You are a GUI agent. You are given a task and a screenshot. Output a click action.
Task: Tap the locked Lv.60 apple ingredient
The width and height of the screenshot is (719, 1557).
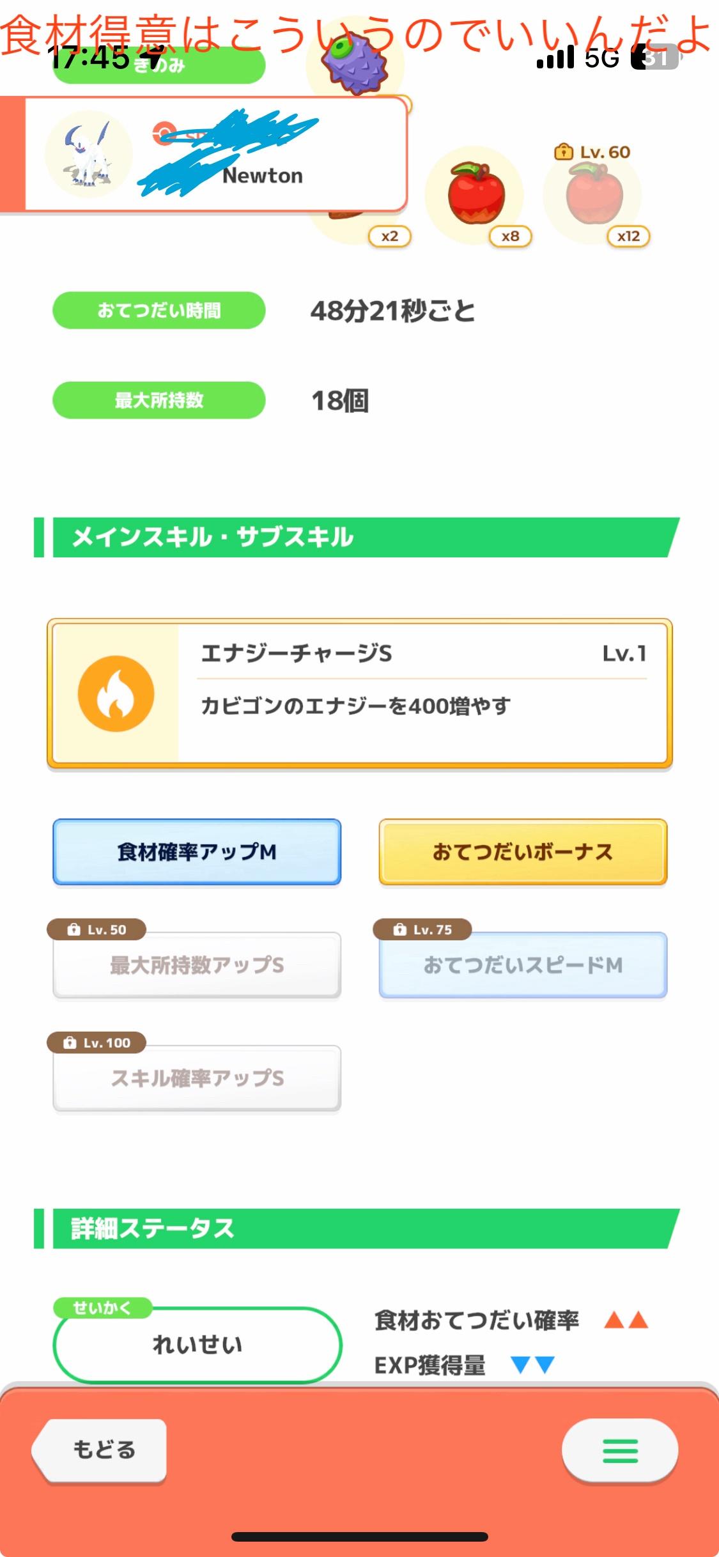594,194
